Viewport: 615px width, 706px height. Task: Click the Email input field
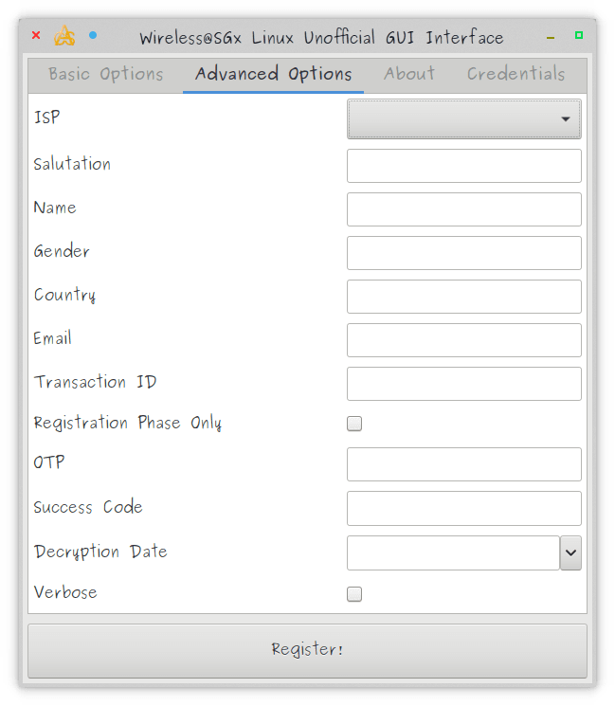(464, 340)
